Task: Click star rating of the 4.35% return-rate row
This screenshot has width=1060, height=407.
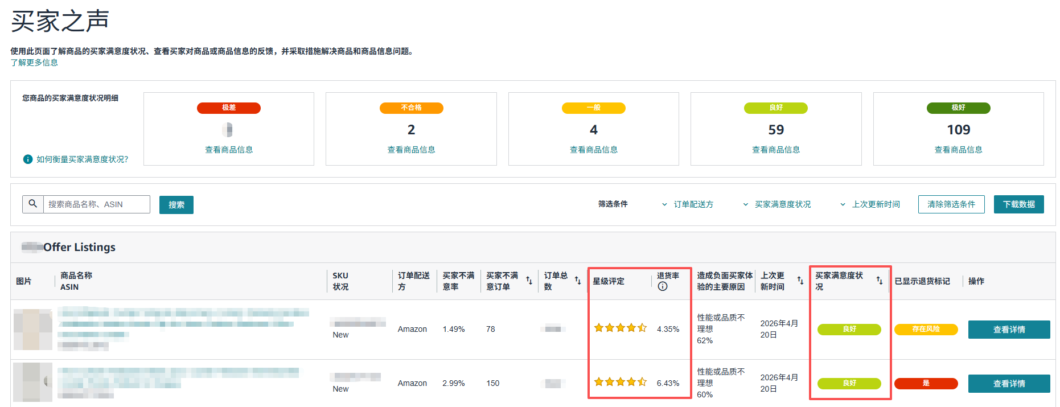Action: [x=620, y=328]
